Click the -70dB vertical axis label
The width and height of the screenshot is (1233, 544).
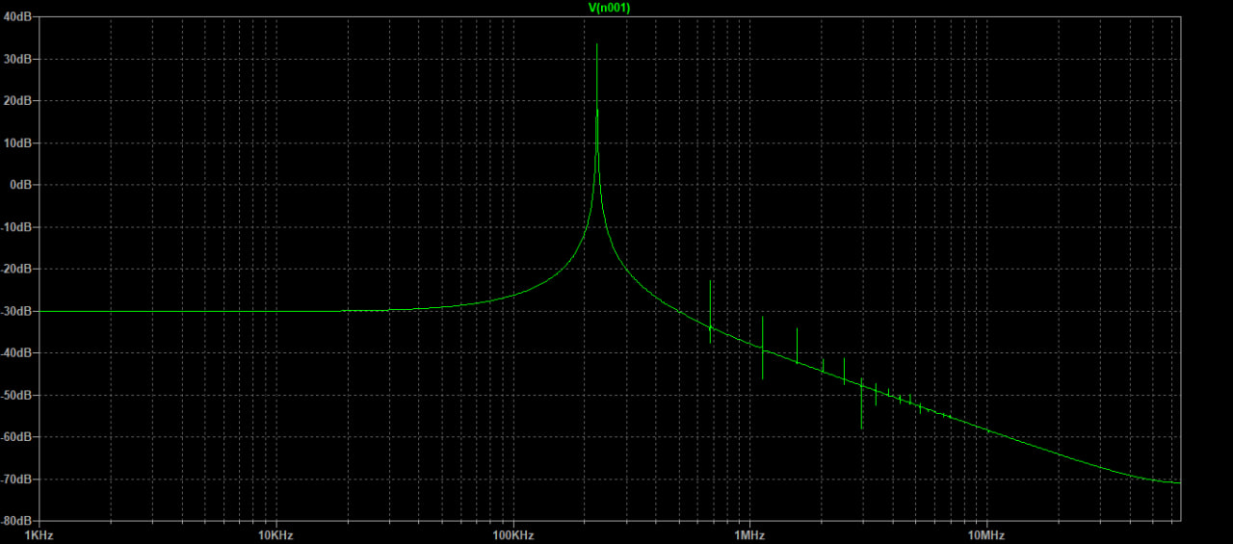click(x=17, y=479)
